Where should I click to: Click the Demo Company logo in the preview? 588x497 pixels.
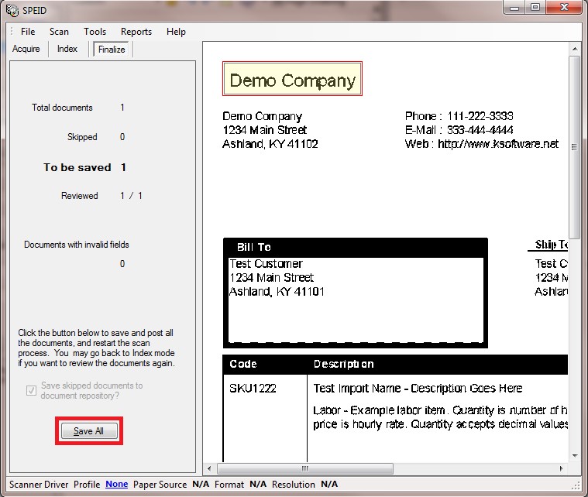pos(292,80)
